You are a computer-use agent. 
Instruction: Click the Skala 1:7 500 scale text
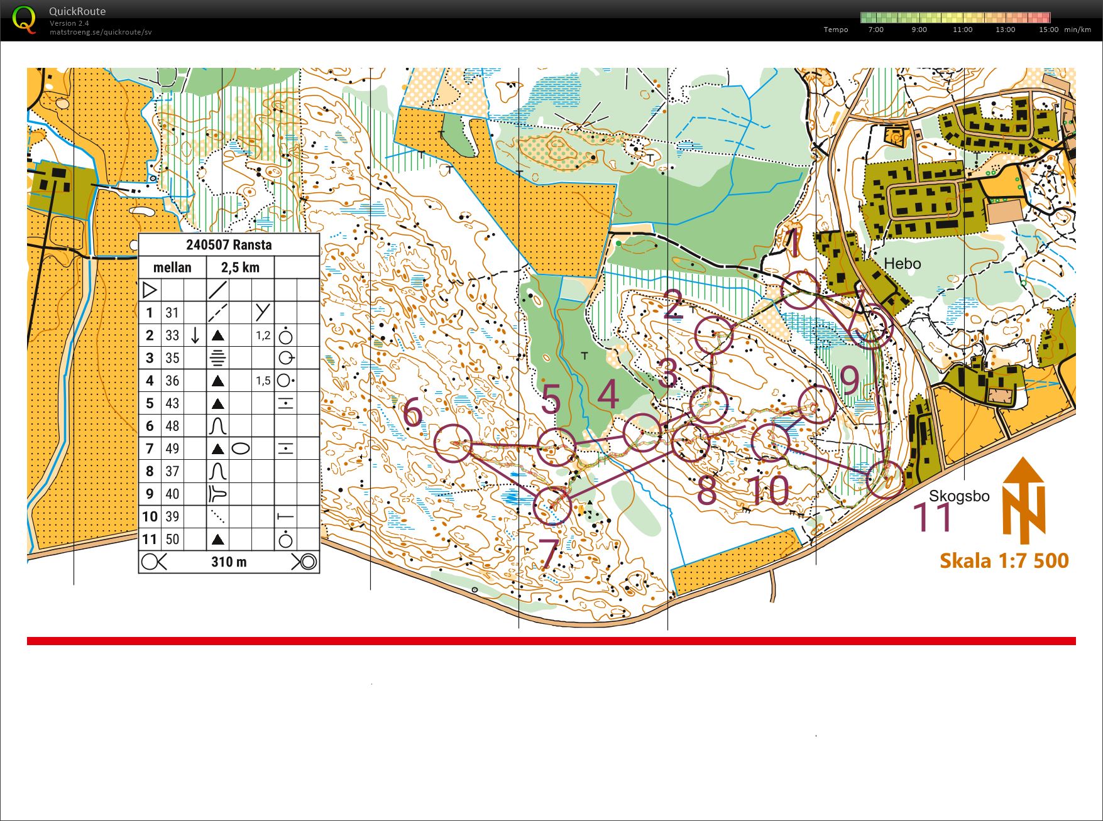[x=1004, y=560]
